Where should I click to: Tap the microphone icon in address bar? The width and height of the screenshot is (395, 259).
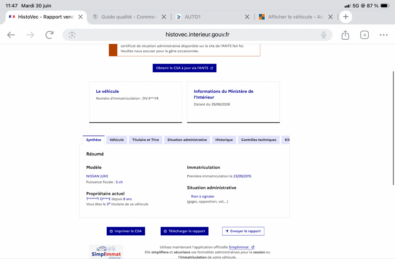[x=324, y=35]
